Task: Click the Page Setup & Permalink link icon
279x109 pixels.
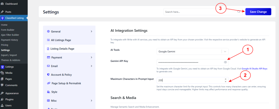Action: tap(48, 83)
